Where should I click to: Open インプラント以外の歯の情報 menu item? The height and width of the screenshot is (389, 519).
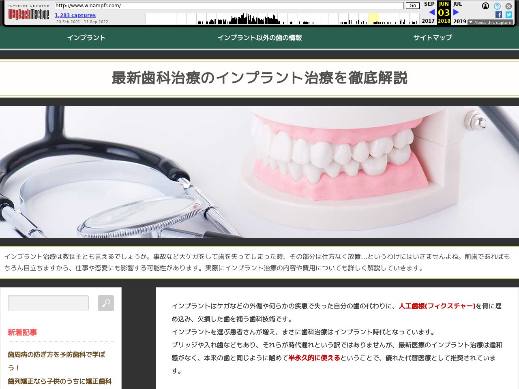click(x=259, y=38)
